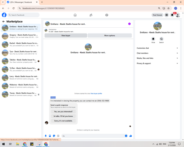Click the Friends icon in top navigation
This screenshot has width=184, height=147.
(91, 15)
